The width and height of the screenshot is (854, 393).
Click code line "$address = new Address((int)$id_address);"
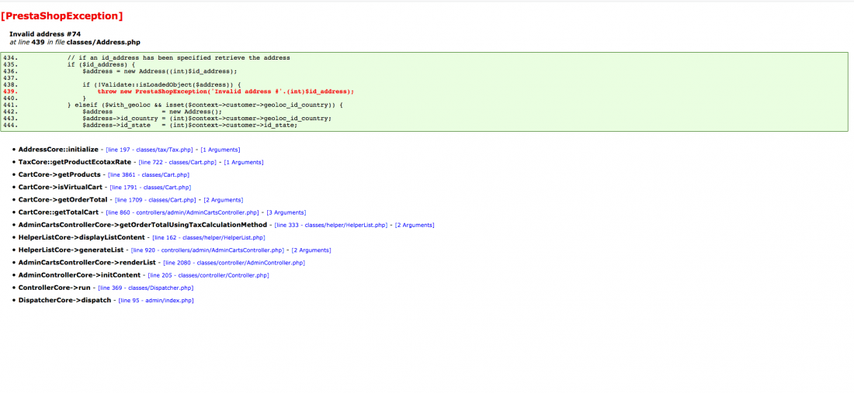160,71
